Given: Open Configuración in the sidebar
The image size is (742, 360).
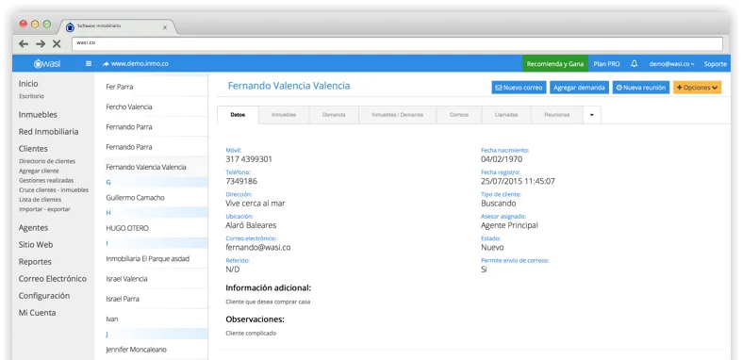Looking at the screenshot, I should point(44,296).
